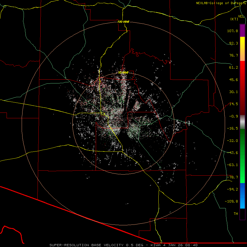Image resolution: width=247 pixels, height=247 pixels.
Task: Click the 76.7 legend value
Action: [x=234, y=55]
